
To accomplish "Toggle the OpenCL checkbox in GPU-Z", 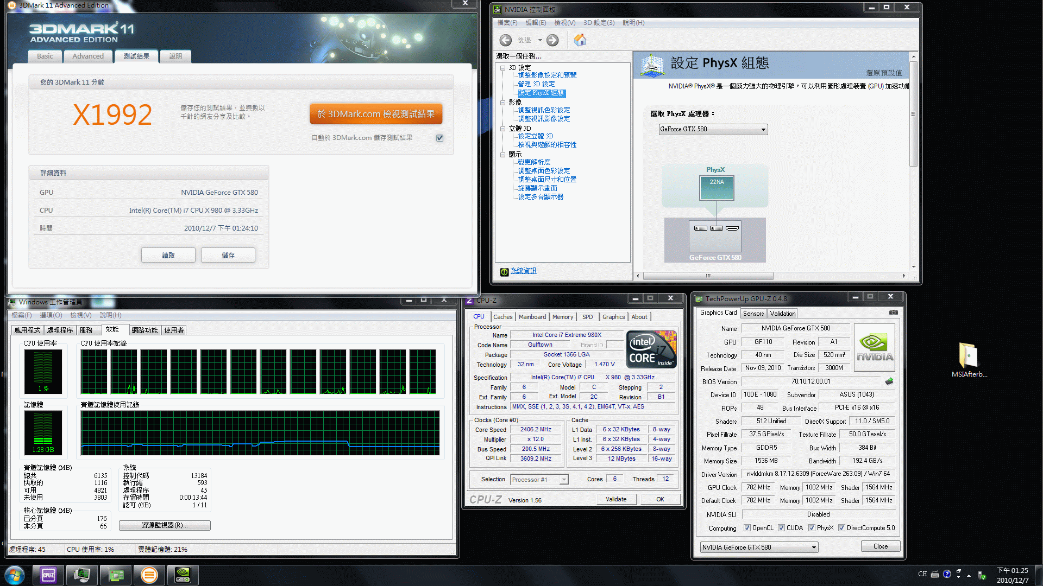I will [747, 528].
